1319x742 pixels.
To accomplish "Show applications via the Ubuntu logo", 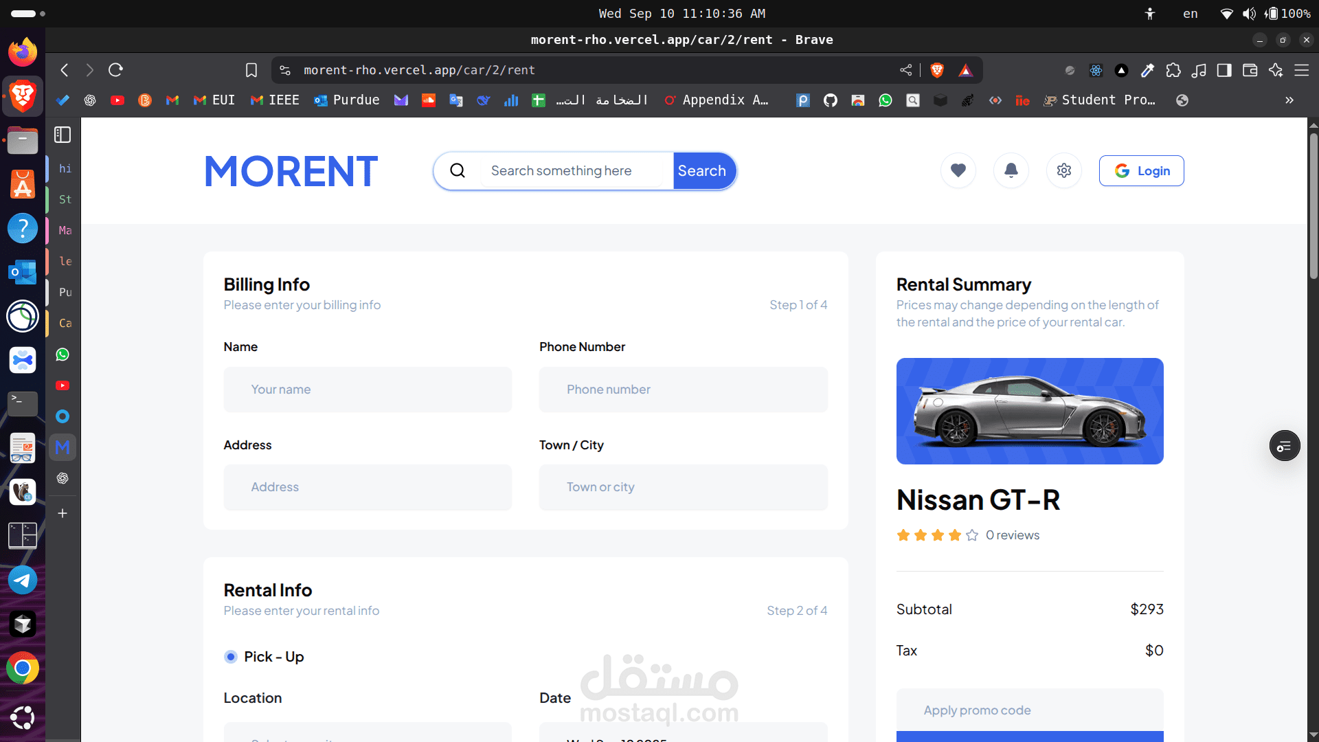I will click(23, 717).
